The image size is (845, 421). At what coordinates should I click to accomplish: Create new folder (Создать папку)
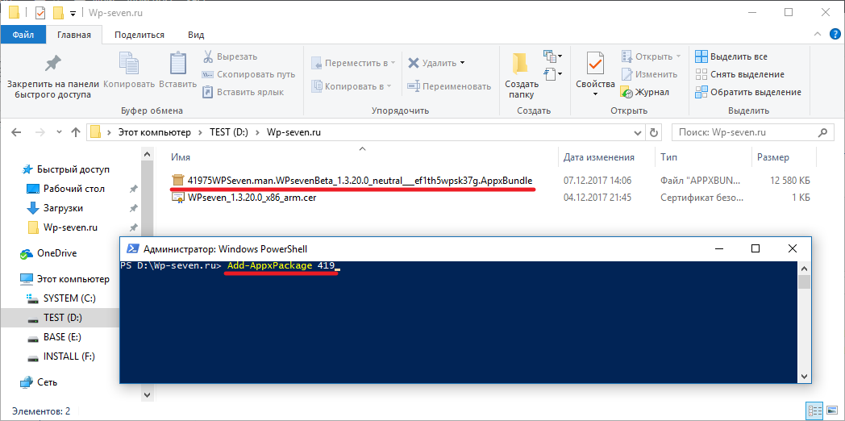pos(521,74)
